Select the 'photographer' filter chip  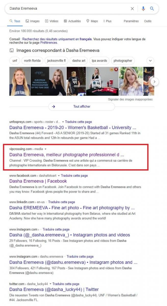123,61
